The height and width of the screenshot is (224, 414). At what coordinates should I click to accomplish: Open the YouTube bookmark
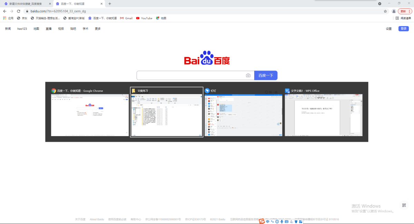[144, 18]
